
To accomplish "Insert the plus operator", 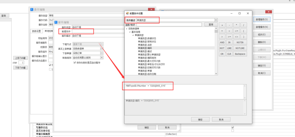I will pos(222,25).
